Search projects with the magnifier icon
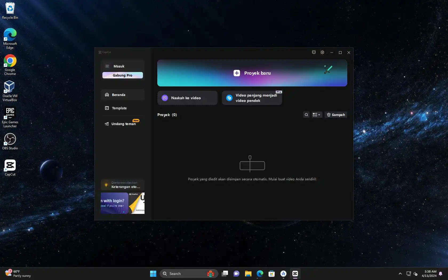This screenshot has width=448, height=280. pyautogui.click(x=306, y=115)
